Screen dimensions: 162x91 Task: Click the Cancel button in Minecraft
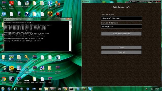(x=121, y=52)
